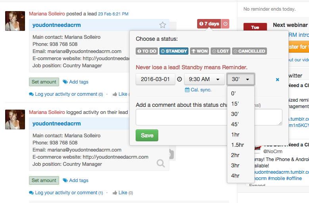Image resolution: width=309 pixels, height=203 pixels.
Task: Select the TO DO status
Action: (x=147, y=51)
